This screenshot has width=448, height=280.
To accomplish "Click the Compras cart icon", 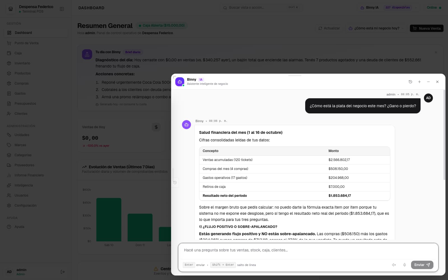I will pyautogui.click(x=9, y=83).
